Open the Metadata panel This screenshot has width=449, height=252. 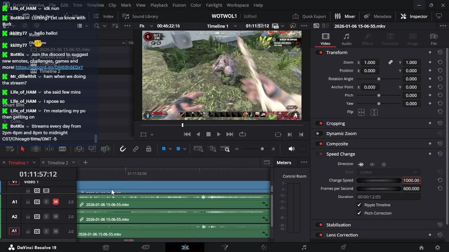tap(377, 16)
